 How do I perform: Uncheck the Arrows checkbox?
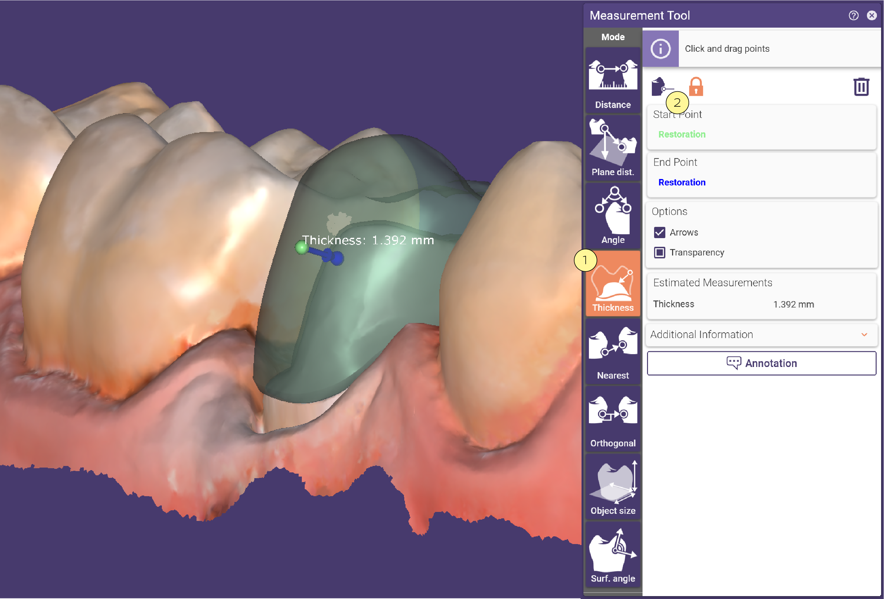(x=660, y=233)
